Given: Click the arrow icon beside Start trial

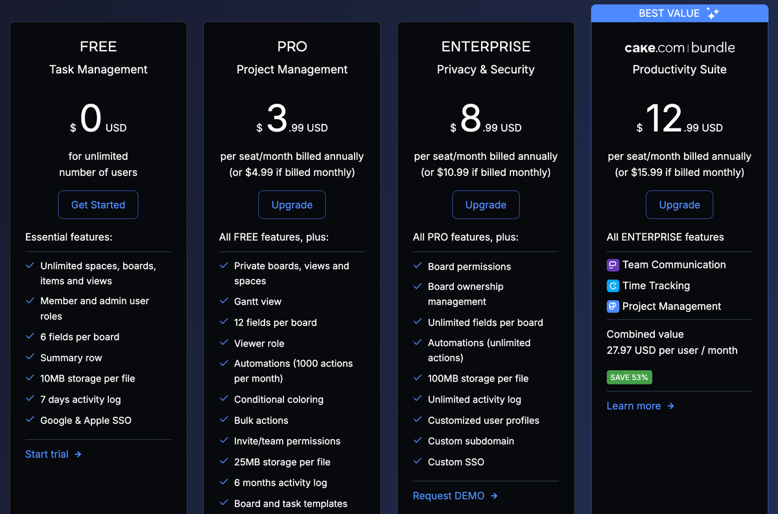Looking at the screenshot, I should point(78,454).
